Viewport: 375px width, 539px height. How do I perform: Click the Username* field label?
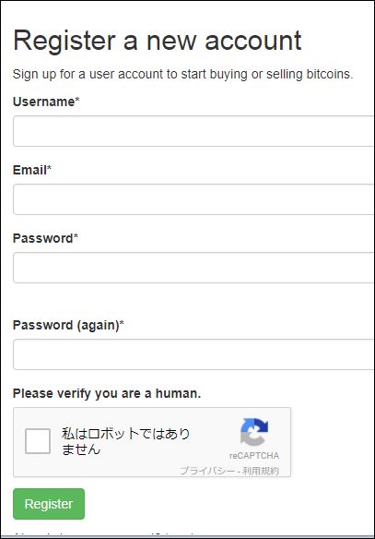pyautogui.click(x=46, y=102)
